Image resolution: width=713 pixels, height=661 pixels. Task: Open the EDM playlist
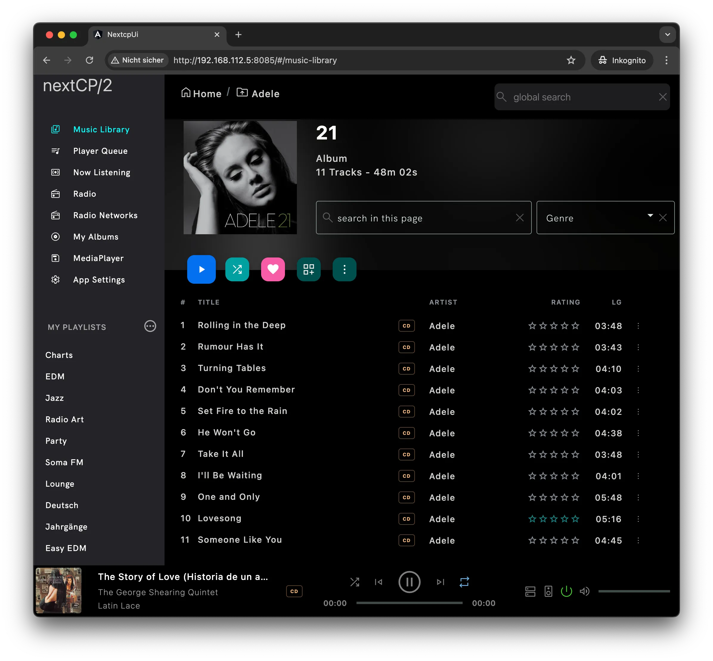(x=55, y=377)
